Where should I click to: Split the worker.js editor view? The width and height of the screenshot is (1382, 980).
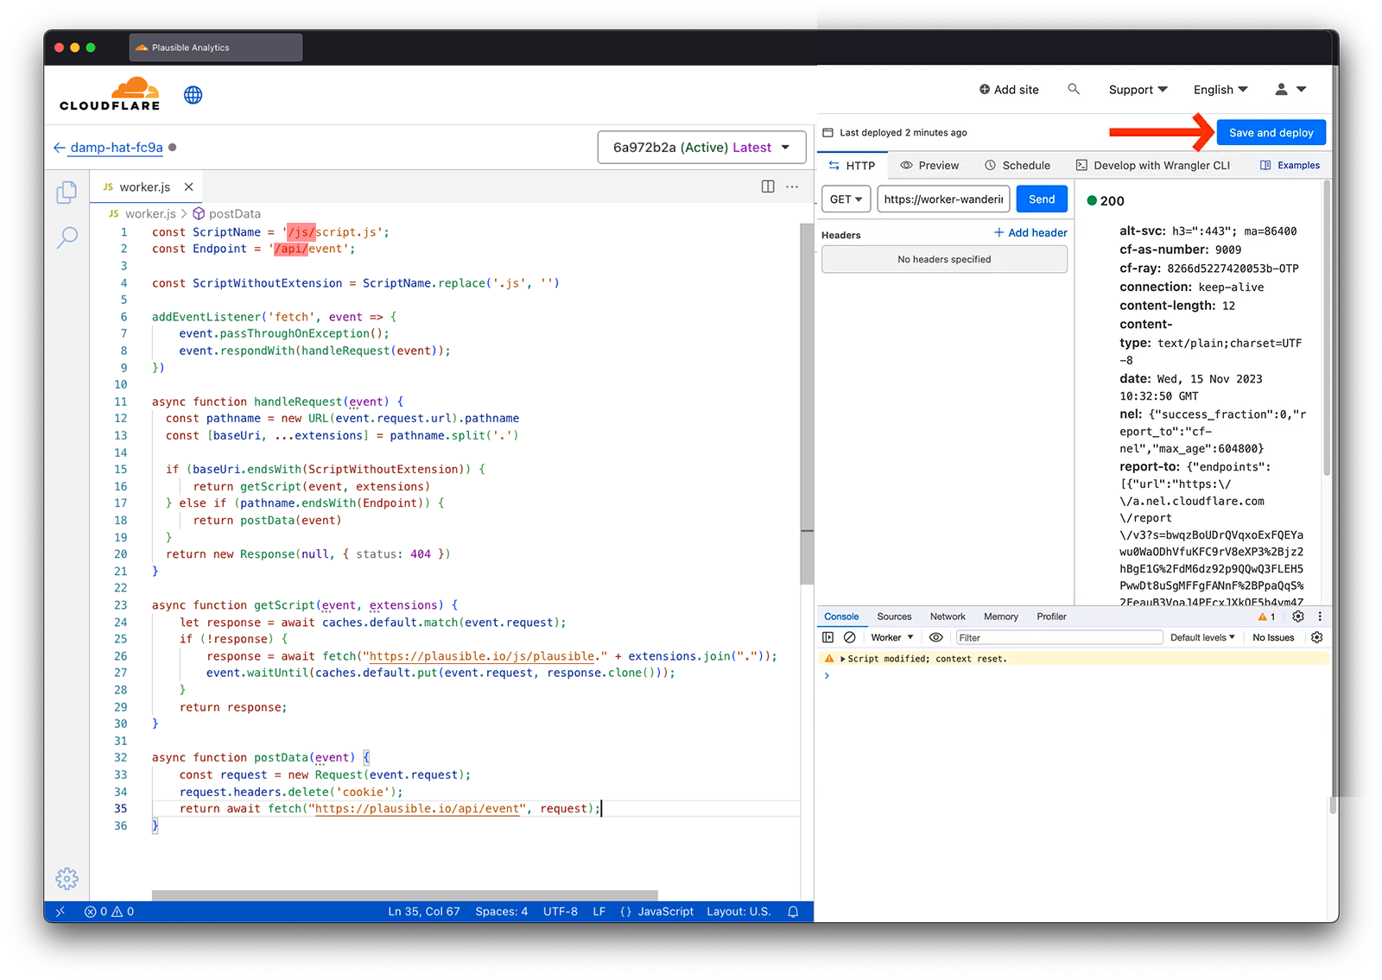tap(767, 187)
